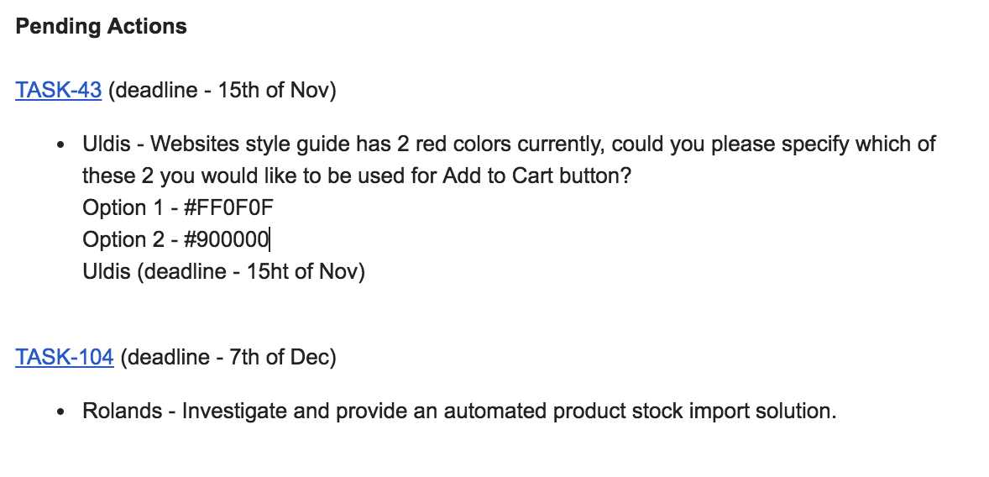Click the #FF0F0F color code

pos(228,207)
